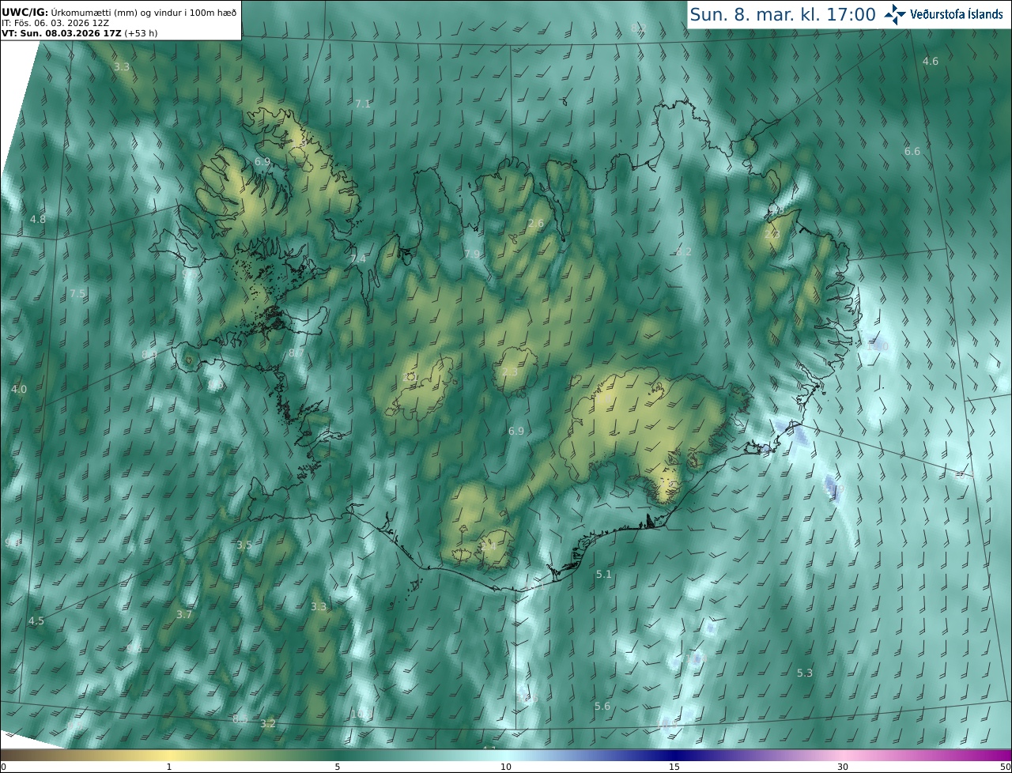This screenshot has height=773, width=1012.
Task: Click the '2.6' value on the map
Action: click(x=536, y=224)
